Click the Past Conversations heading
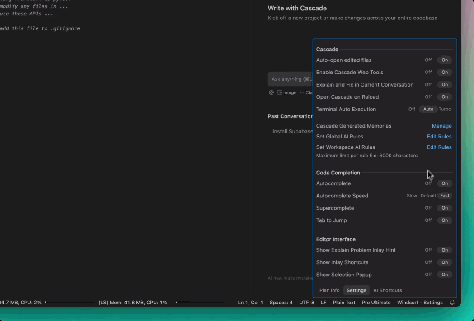 290,116
